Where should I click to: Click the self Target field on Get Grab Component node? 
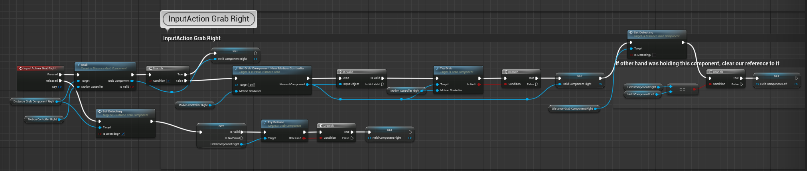pyautogui.click(x=252, y=85)
